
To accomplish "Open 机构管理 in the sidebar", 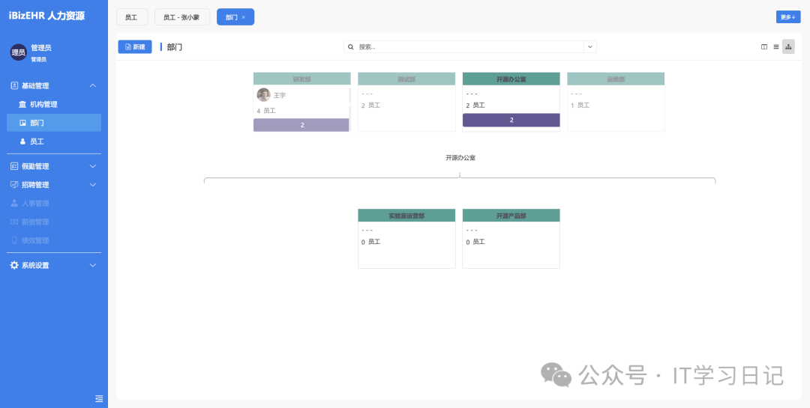I will click(x=43, y=105).
